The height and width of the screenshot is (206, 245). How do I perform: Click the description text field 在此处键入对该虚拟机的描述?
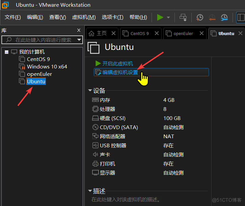pyautogui.click(x=126, y=200)
